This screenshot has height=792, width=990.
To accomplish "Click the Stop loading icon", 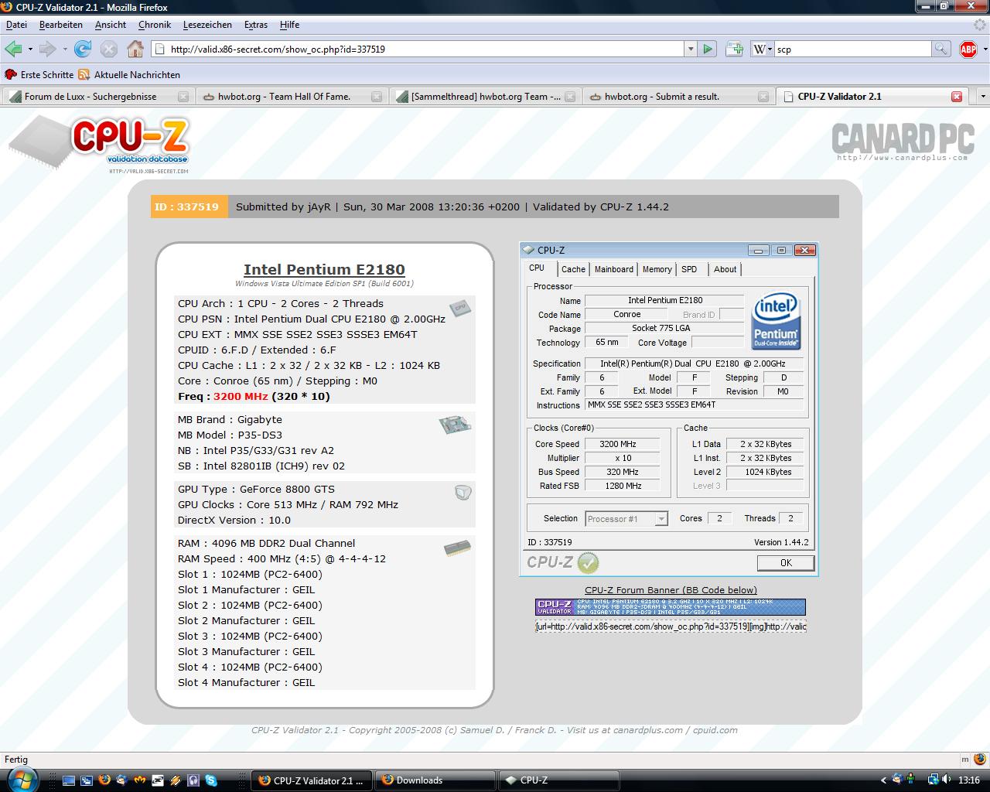I will click(x=109, y=49).
